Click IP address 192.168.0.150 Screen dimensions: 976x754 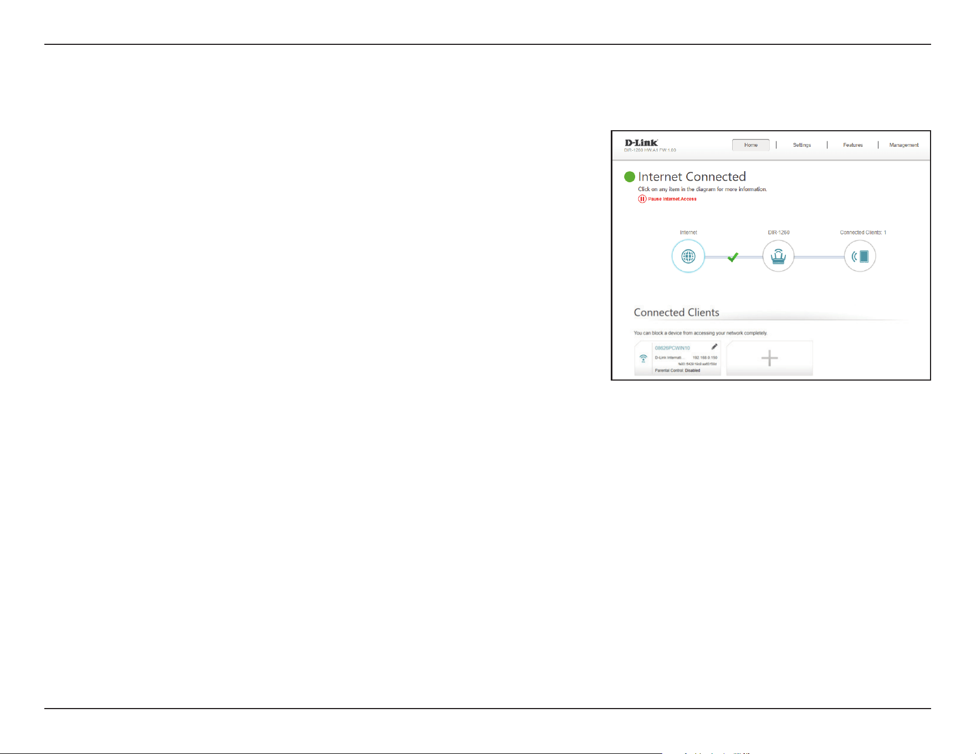(705, 357)
